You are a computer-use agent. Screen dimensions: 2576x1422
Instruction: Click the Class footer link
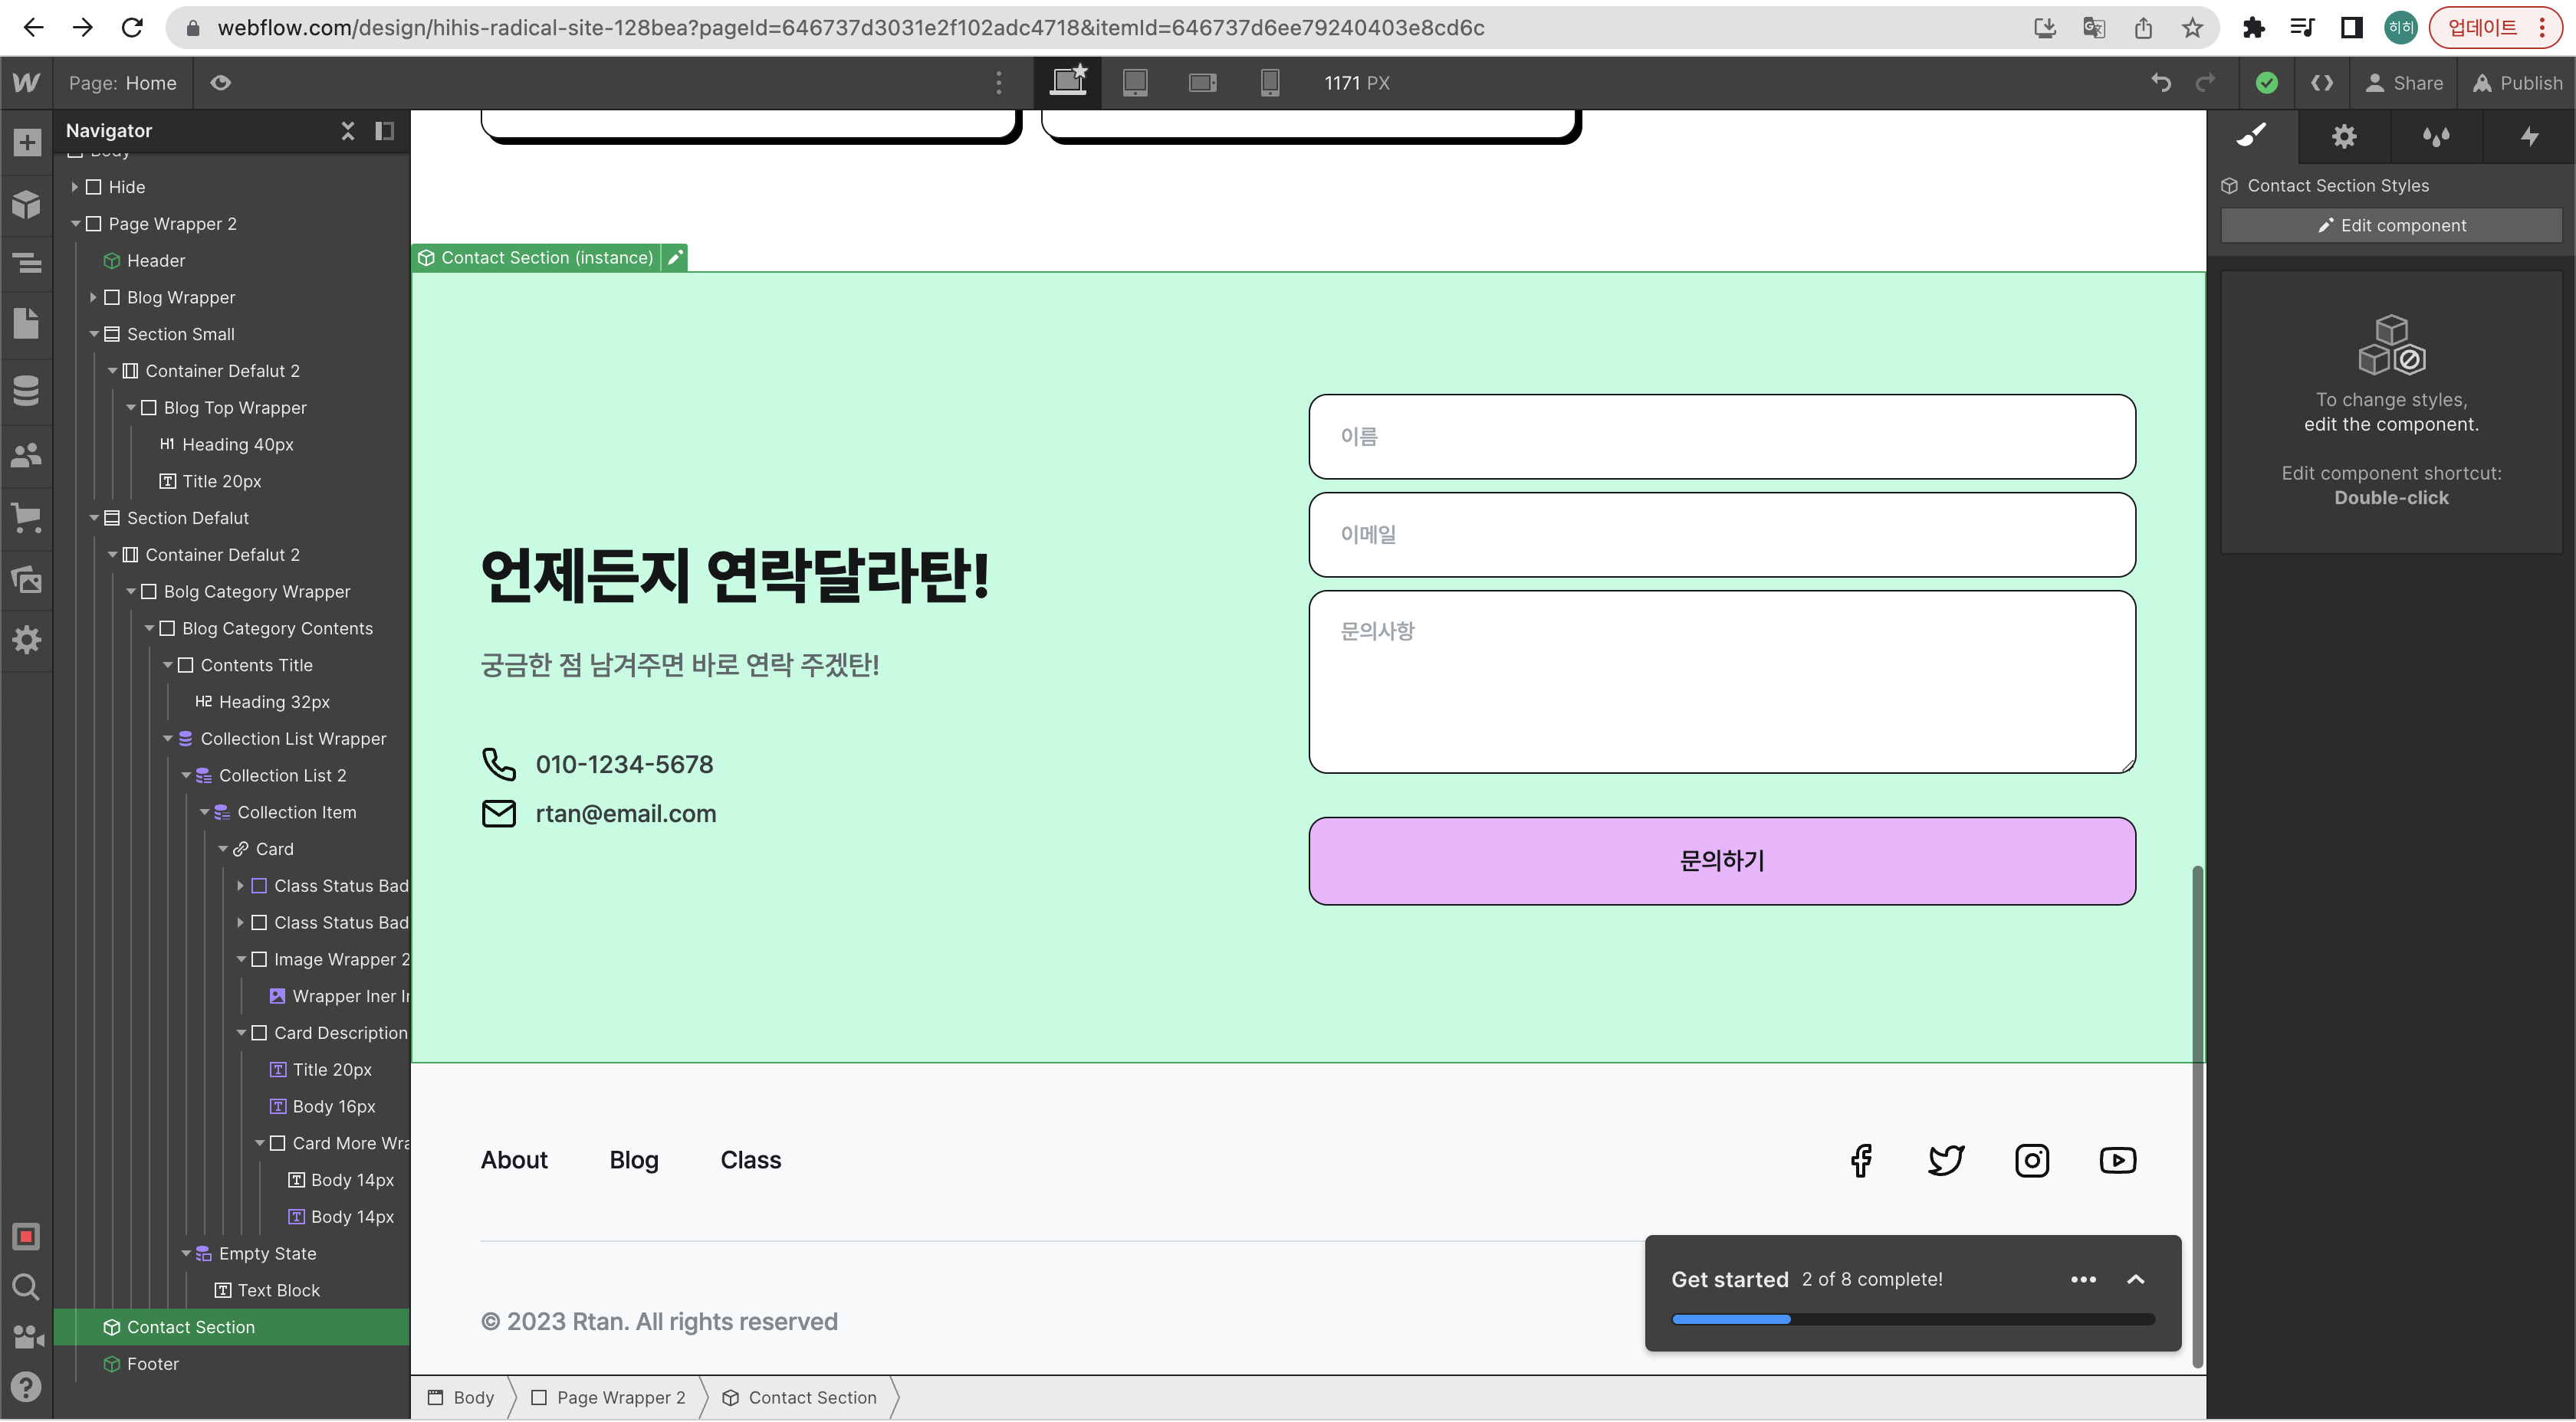[751, 1160]
